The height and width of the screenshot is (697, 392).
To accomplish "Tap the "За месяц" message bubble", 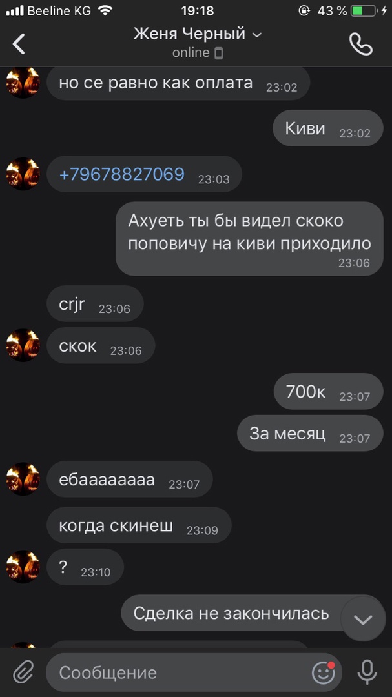I will (310, 434).
